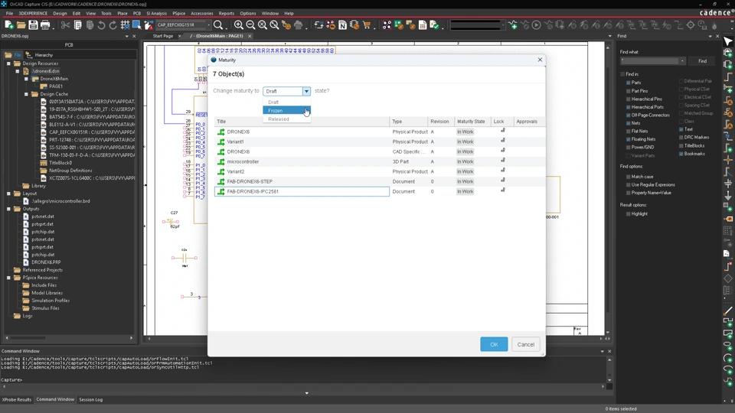The height and width of the screenshot is (413, 735).
Task: Collapse the PSpice Resources node
Action: click(8, 278)
